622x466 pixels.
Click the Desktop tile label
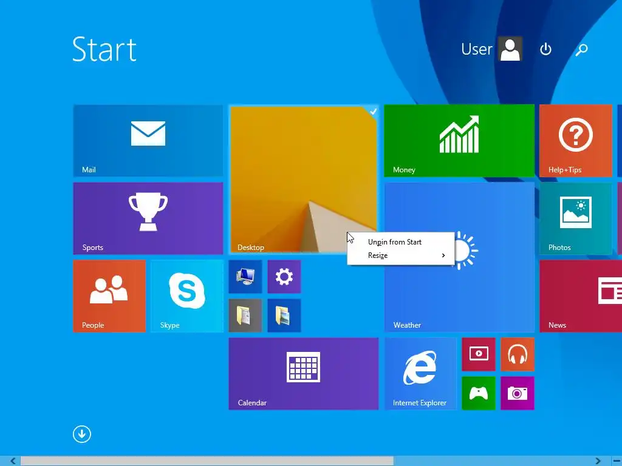251,248
